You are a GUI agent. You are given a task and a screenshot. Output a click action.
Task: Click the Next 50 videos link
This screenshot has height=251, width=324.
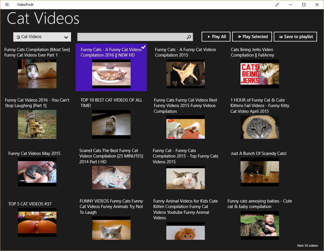tap(307, 246)
